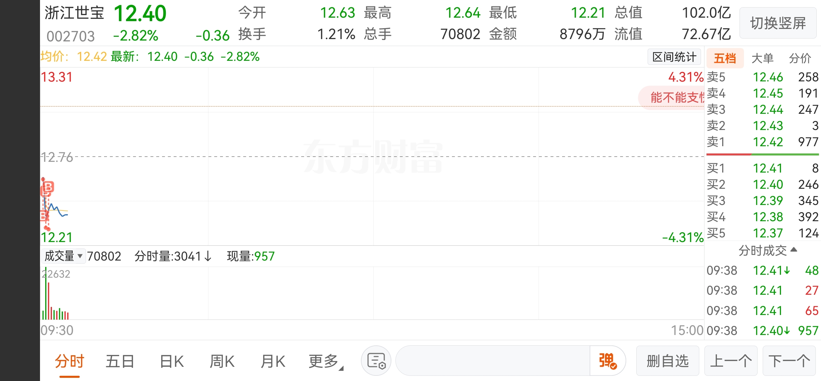This screenshot has width=821, height=381.
Task: Tap the top red B trade marker
Action: click(x=48, y=187)
